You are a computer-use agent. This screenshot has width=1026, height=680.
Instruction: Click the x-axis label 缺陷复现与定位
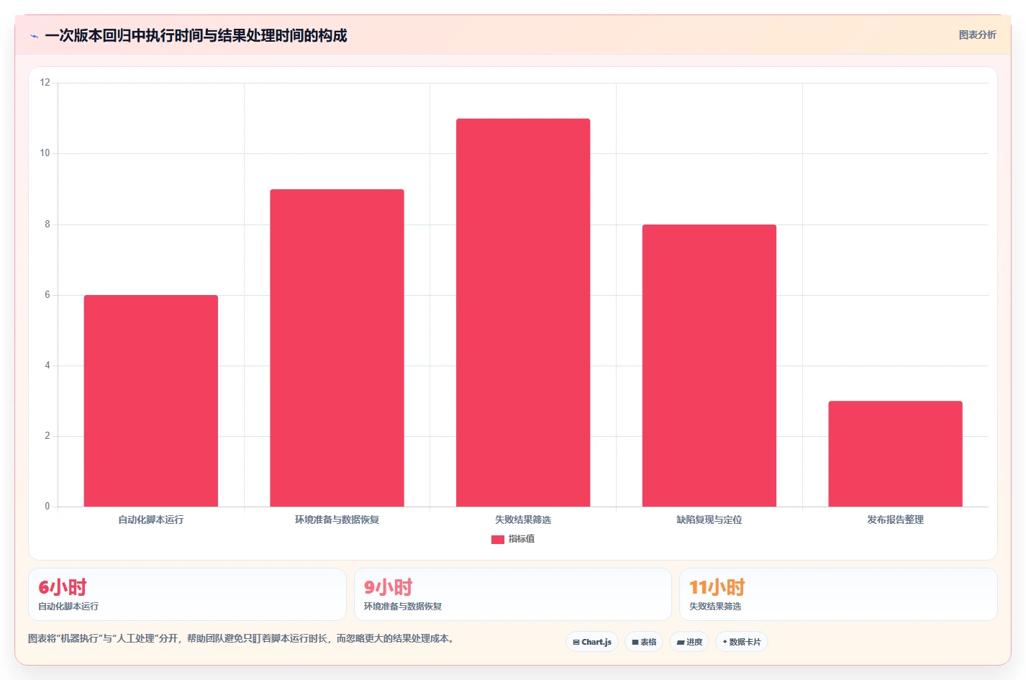point(709,520)
